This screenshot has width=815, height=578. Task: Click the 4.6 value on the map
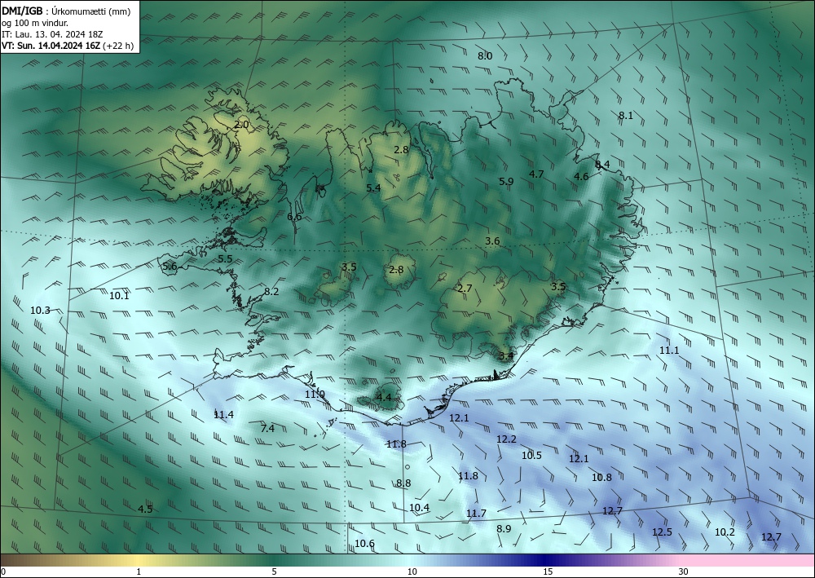(x=581, y=176)
